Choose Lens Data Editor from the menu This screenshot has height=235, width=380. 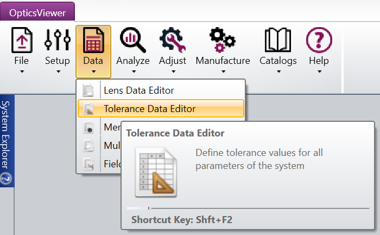[138, 90]
